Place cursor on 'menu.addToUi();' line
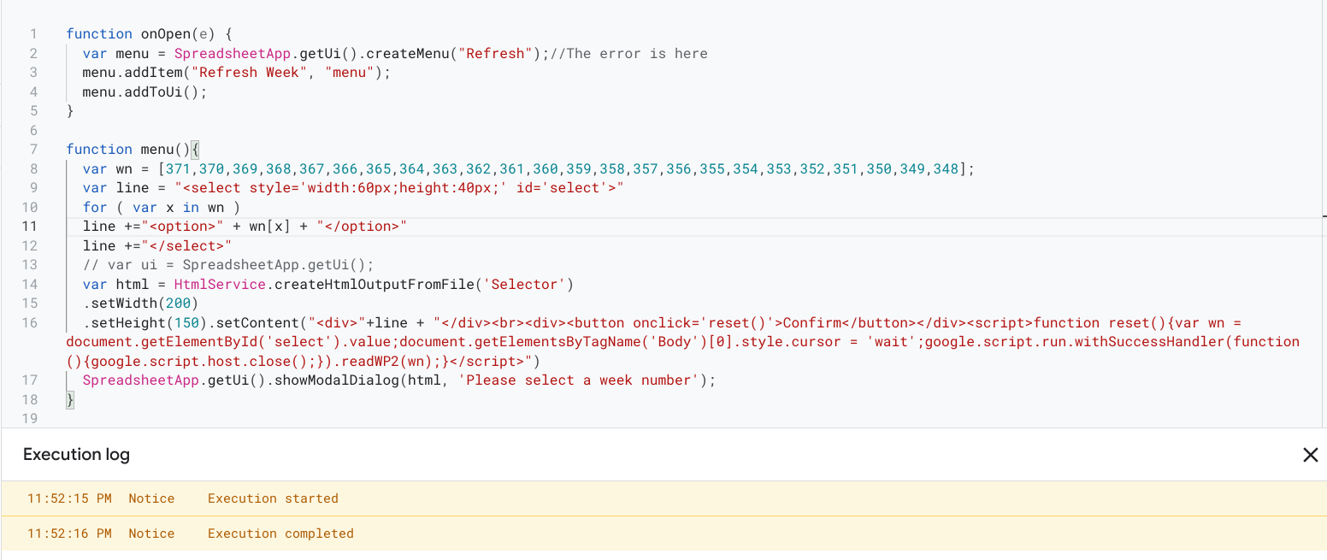Viewport: 1327px width, 560px height. pyautogui.click(x=144, y=91)
